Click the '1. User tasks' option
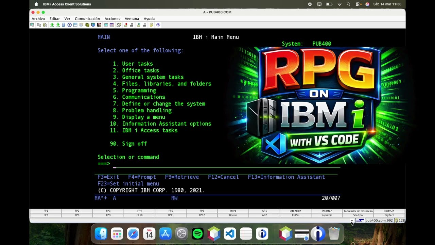The image size is (435, 245). coord(133,64)
